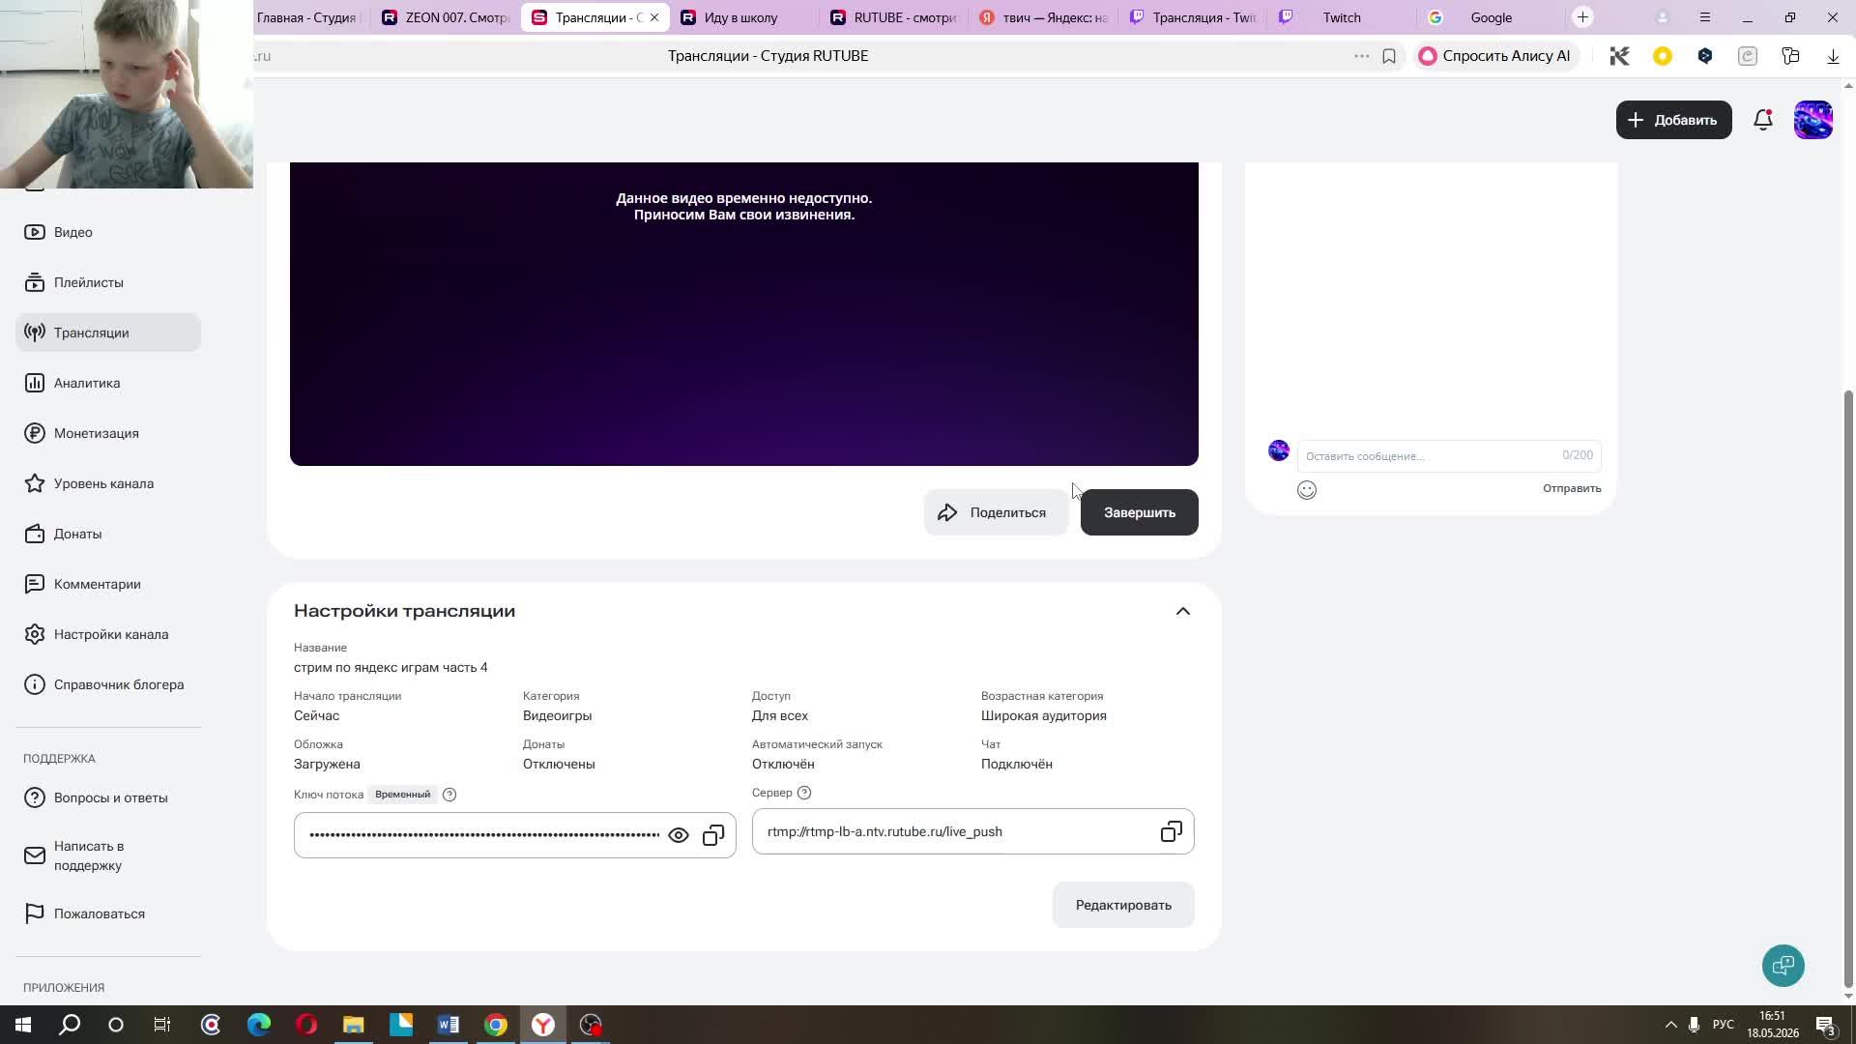Image resolution: width=1856 pixels, height=1044 pixels.
Task: Copy the stream key
Action: point(713,835)
